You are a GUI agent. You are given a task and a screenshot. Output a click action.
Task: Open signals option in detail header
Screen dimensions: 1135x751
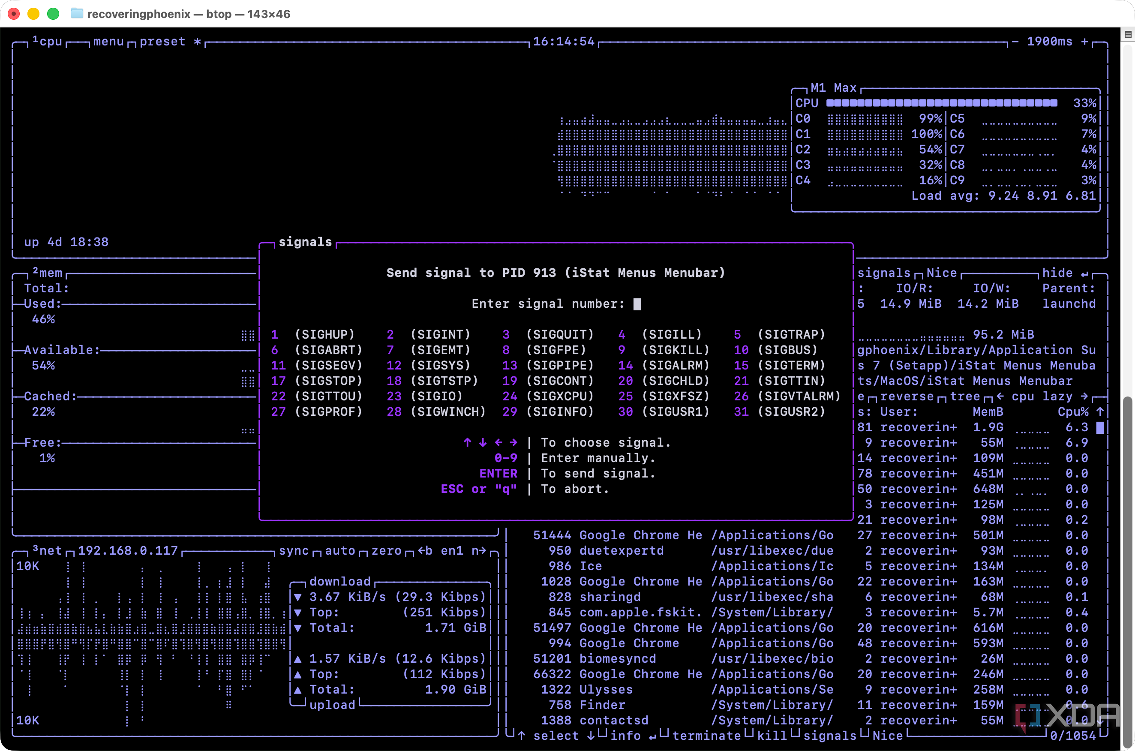pyautogui.click(x=883, y=273)
